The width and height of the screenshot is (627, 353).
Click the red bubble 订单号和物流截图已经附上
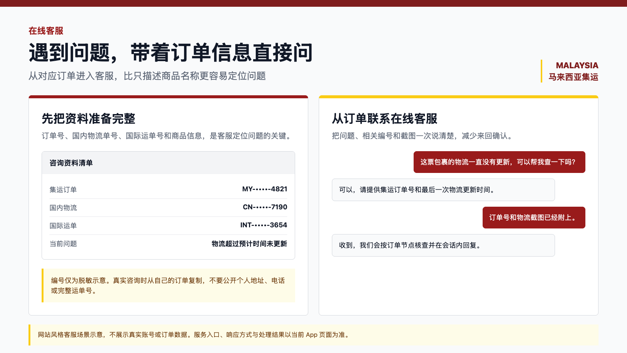(x=534, y=218)
